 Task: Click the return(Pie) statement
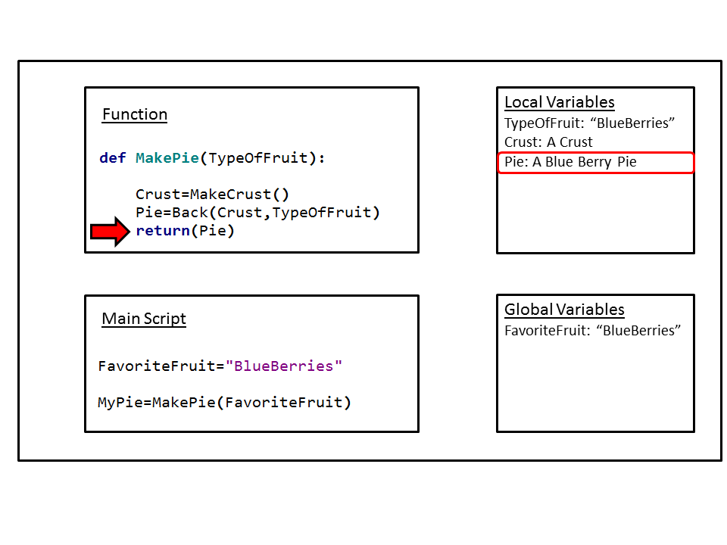point(186,231)
